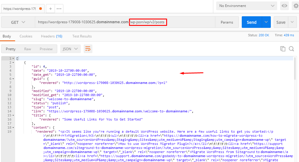
Task: Expand the Save button options arrow
Action: point(292,22)
